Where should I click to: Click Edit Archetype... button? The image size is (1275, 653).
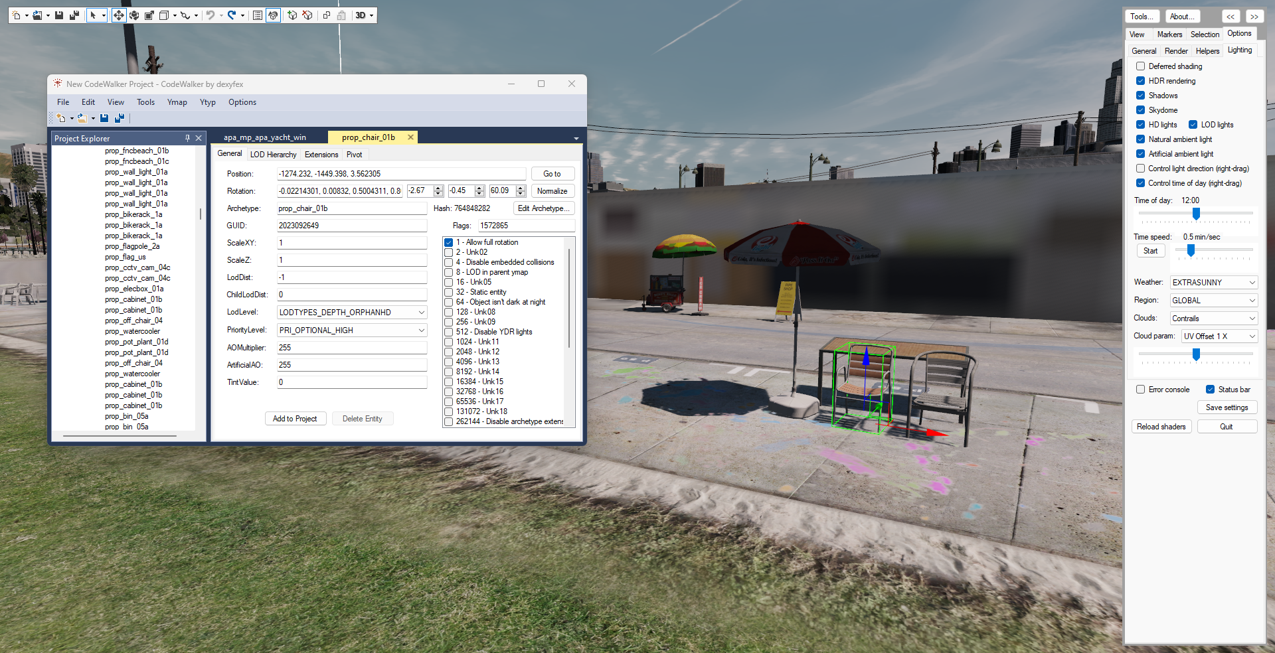[543, 208]
